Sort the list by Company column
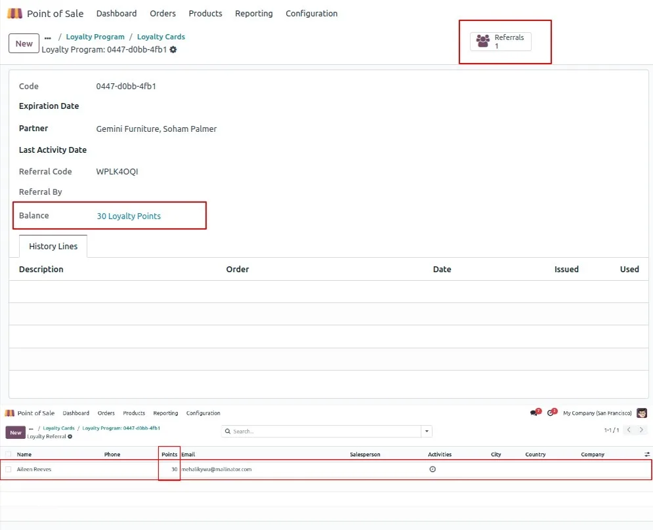653x530 pixels. [x=592, y=454]
